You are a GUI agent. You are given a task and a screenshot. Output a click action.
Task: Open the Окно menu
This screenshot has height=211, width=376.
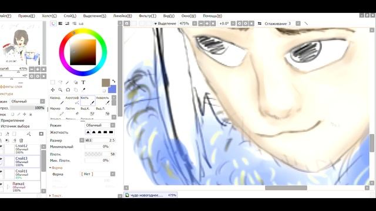[x=189, y=16]
